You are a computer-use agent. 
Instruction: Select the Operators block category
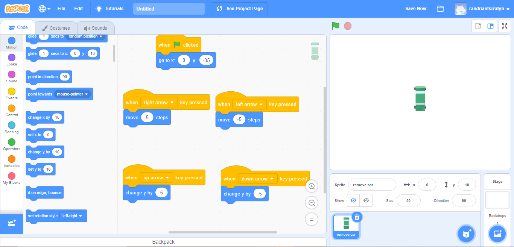pyautogui.click(x=12, y=145)
